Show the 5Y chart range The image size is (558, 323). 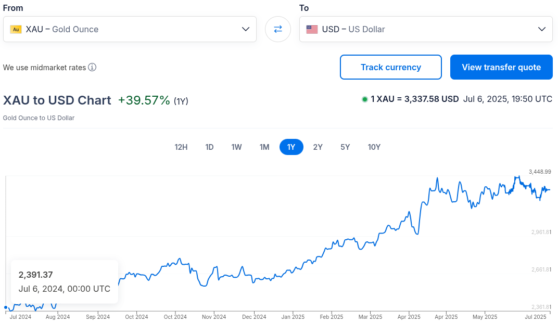pos(345,147)
